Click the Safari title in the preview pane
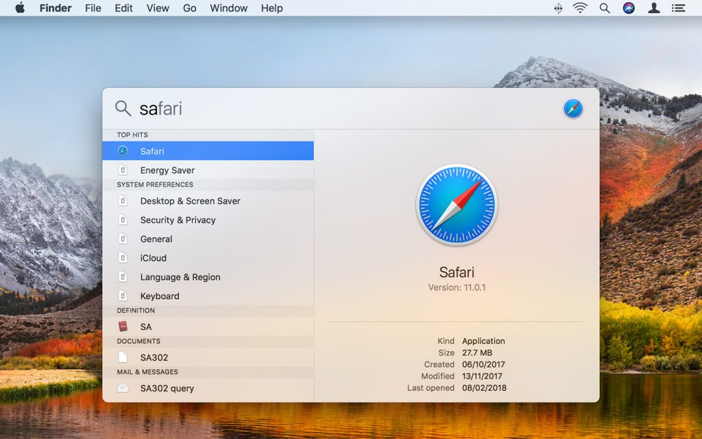This screenshot has width=702, height=439. click(x=457, y=272)
